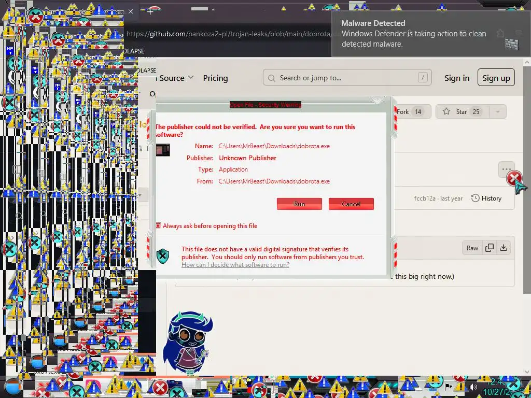Click the blue-haired cartoon character

pyautogui.click(x=187, y=343)
